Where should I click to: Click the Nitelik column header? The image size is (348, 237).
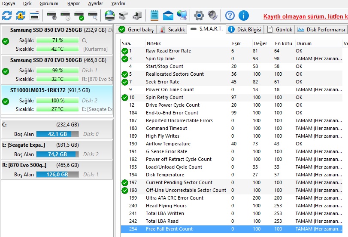pos(154,43)
